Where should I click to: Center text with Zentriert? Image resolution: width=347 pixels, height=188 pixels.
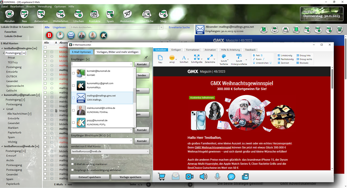(x=283, y=63)
